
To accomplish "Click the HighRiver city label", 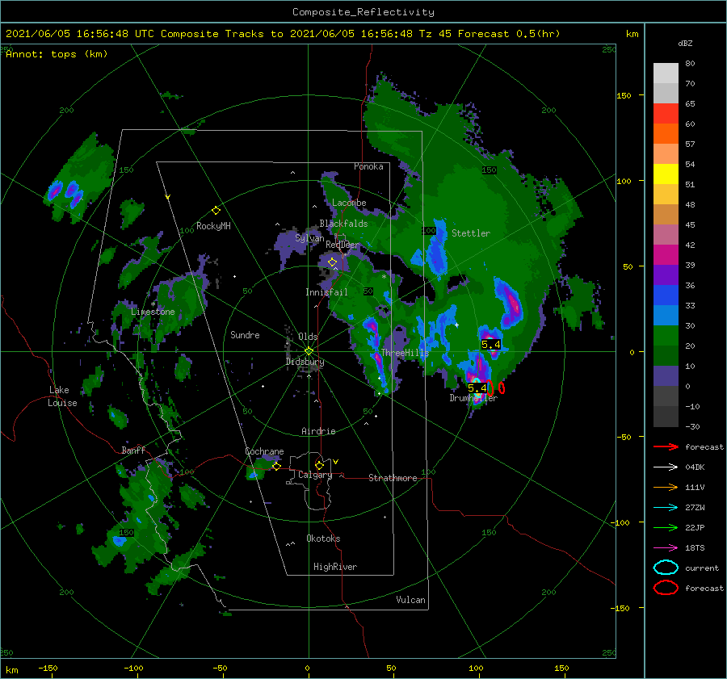I will point(335,567).
